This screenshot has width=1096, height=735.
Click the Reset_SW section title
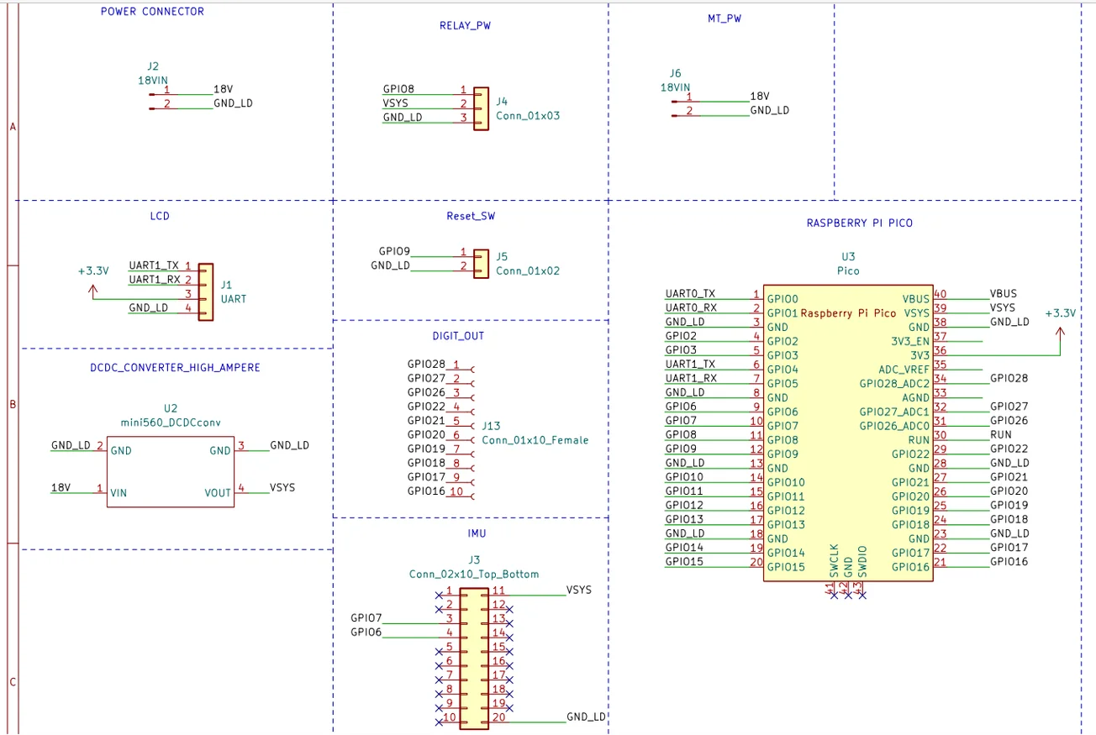[471, 216]
